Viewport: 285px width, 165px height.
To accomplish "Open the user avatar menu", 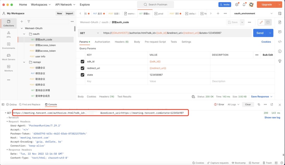I will (251, 4).
